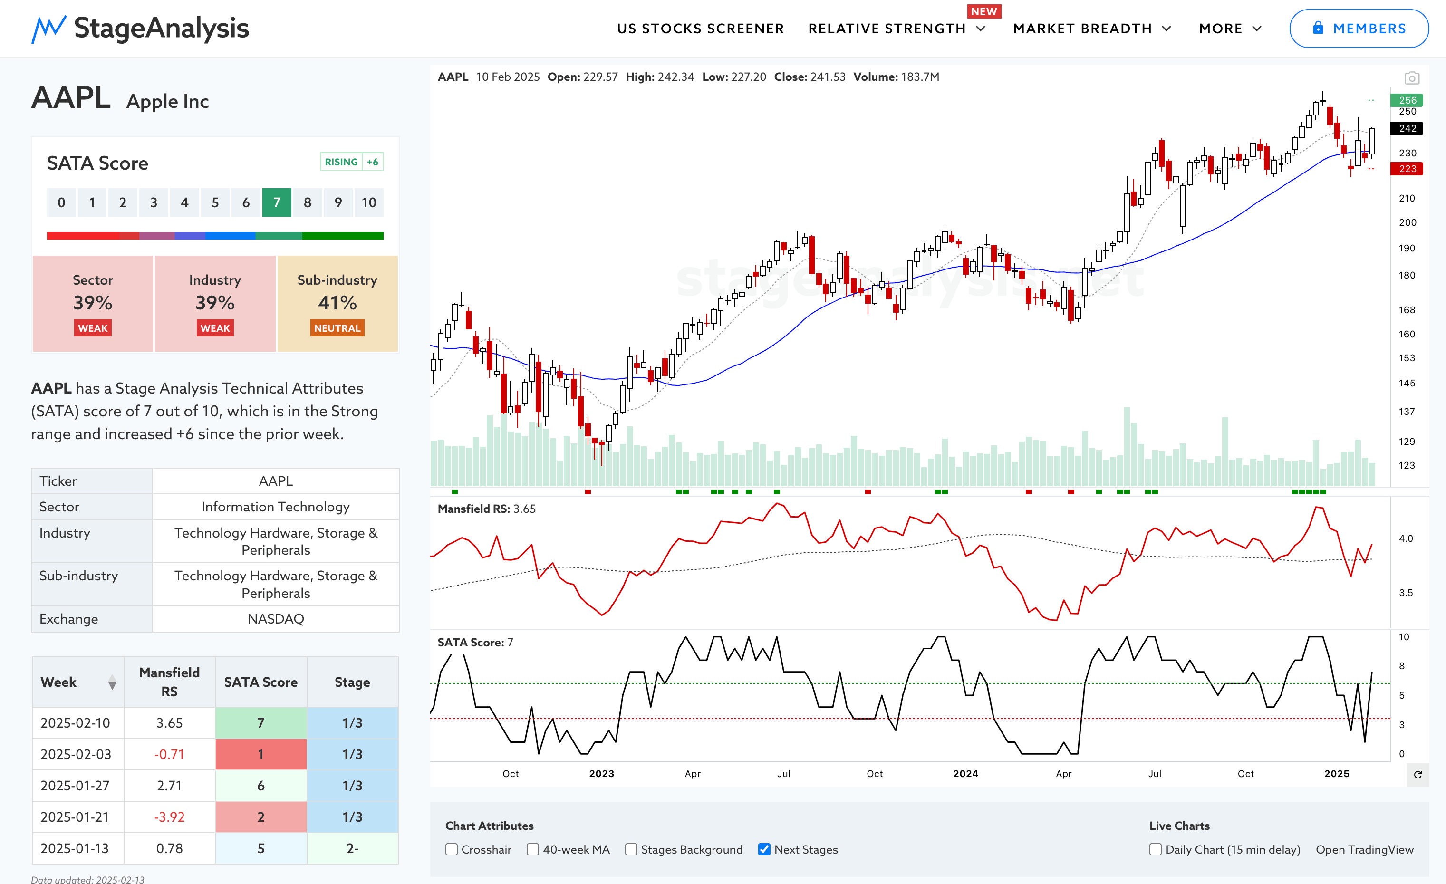This screenshot has width=1446, height=884.
Task: Click the highlighted SATA score 7 box
Action: pos(276,202)
